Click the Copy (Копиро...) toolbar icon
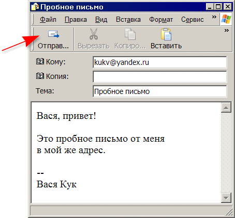This screenshot has width=235, height=218. coord(130,34)
